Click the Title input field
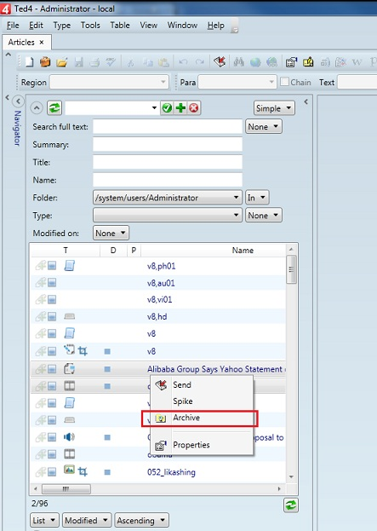The height and width of the screenshot is (531, 377). pyautogui.click(x=168, y=162)
